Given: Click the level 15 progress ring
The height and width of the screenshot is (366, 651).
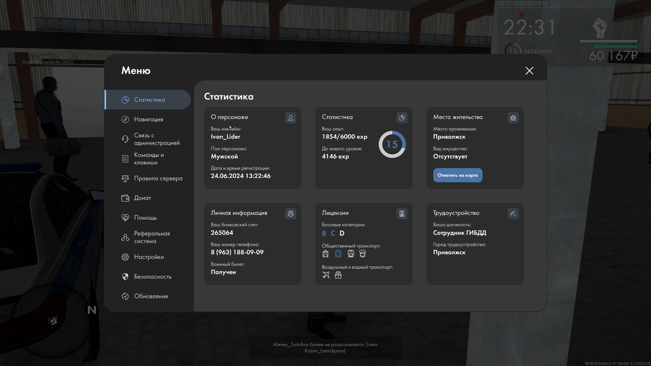Looking at the screenshot, I should click(x=392, y=144).
